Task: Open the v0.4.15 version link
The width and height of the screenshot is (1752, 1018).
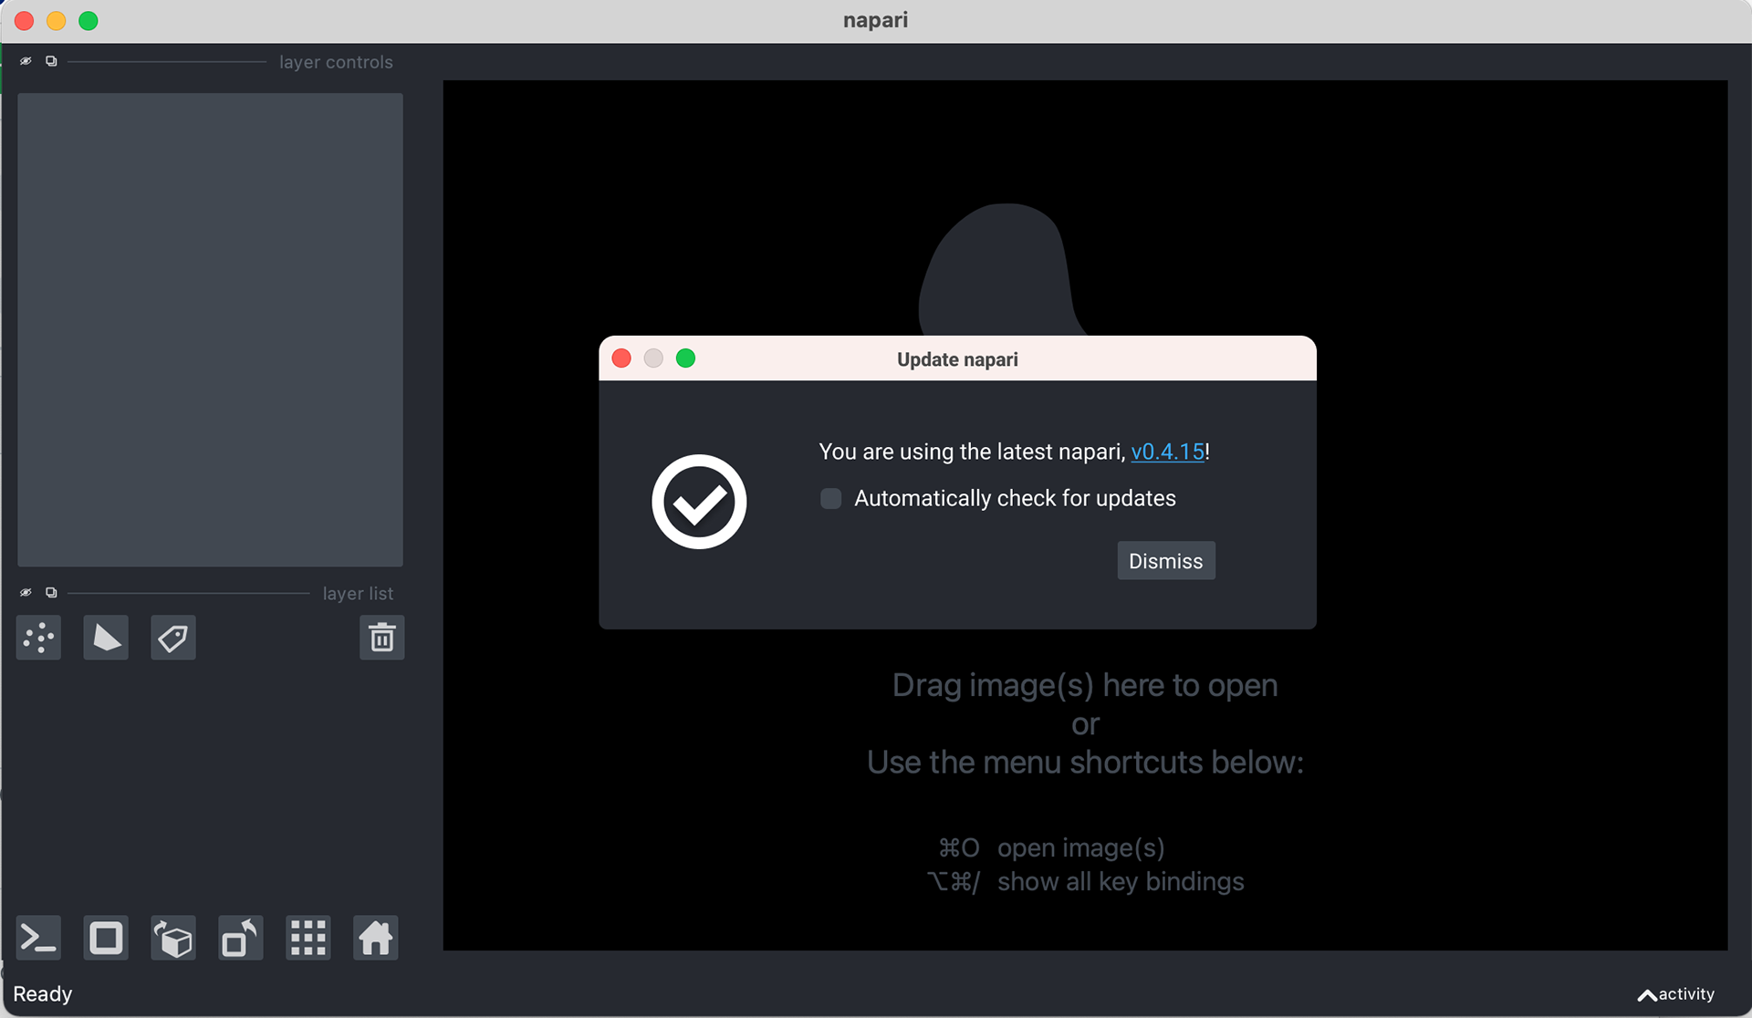Action: coord(1167,452)
